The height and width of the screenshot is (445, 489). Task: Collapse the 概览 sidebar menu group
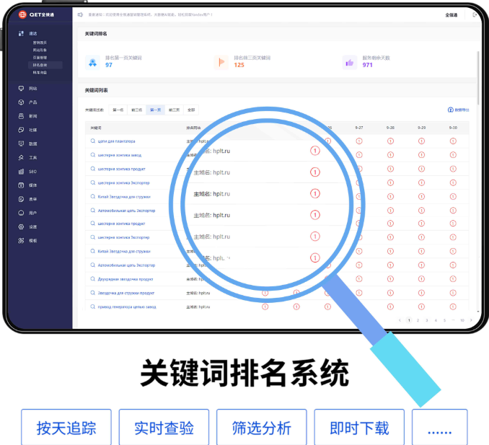pos(32,33)
